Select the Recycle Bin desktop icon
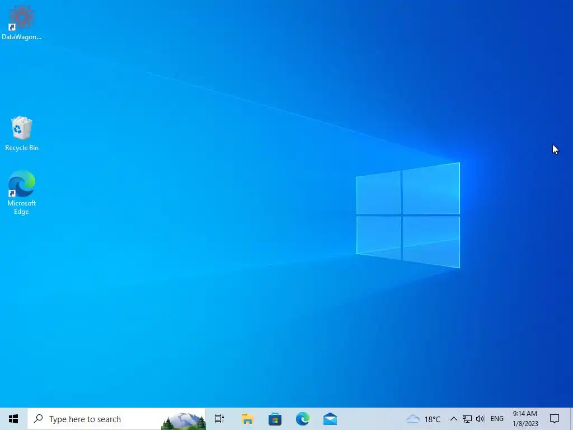 coord(22,133)
